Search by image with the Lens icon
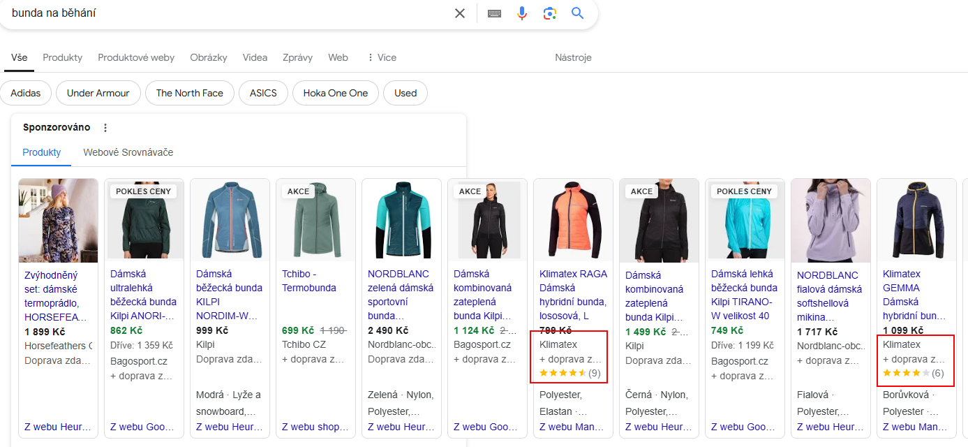The width and height of the screenshot is (968, 447). pos(550,13)
